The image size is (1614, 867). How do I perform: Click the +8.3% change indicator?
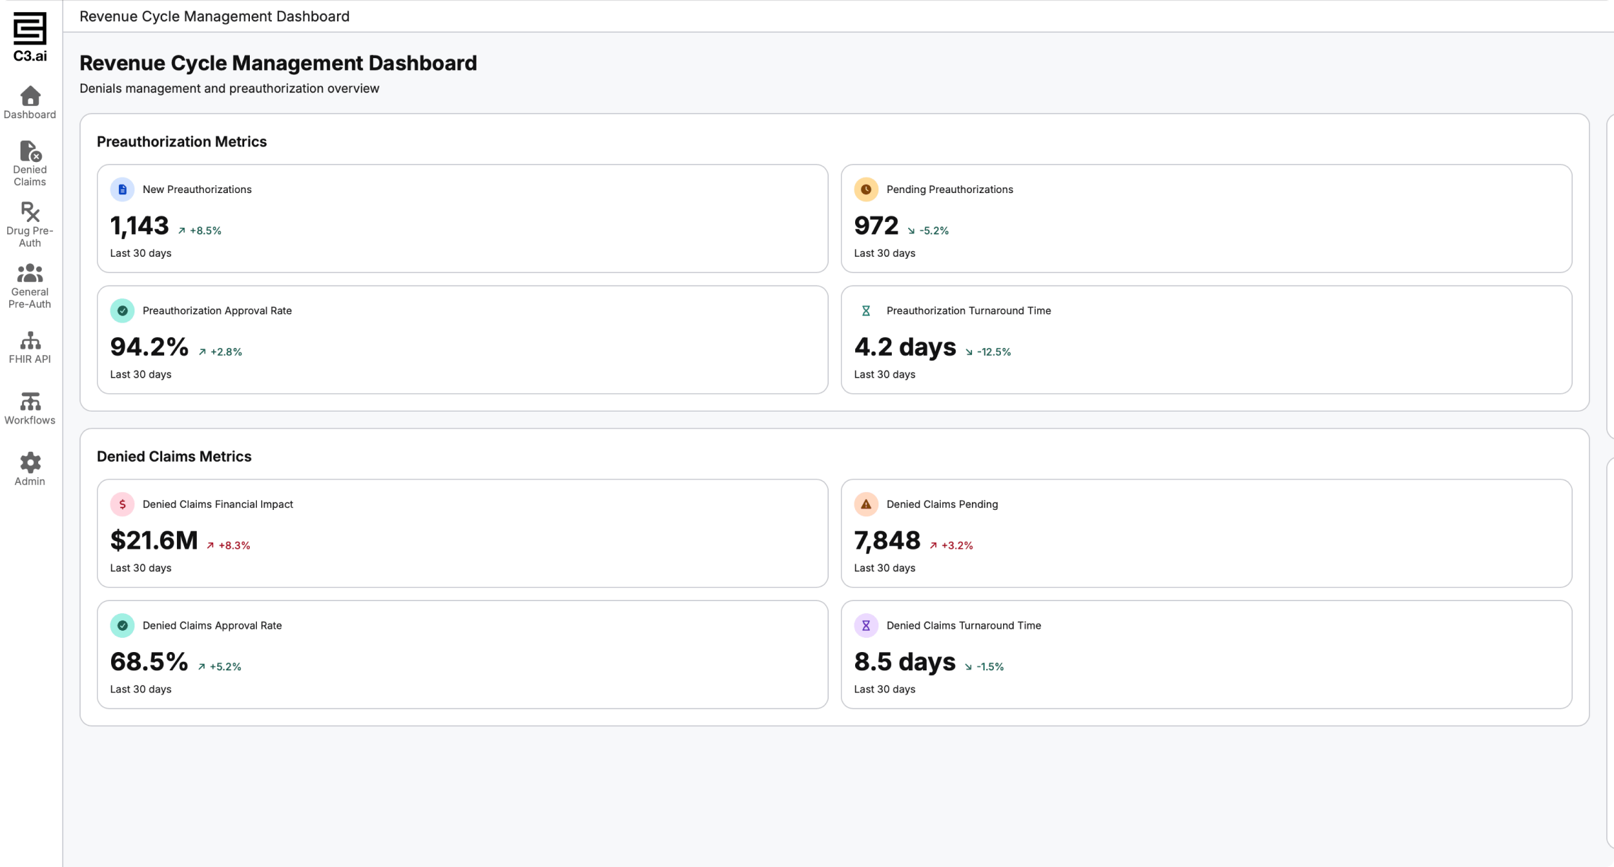(234, 545)
